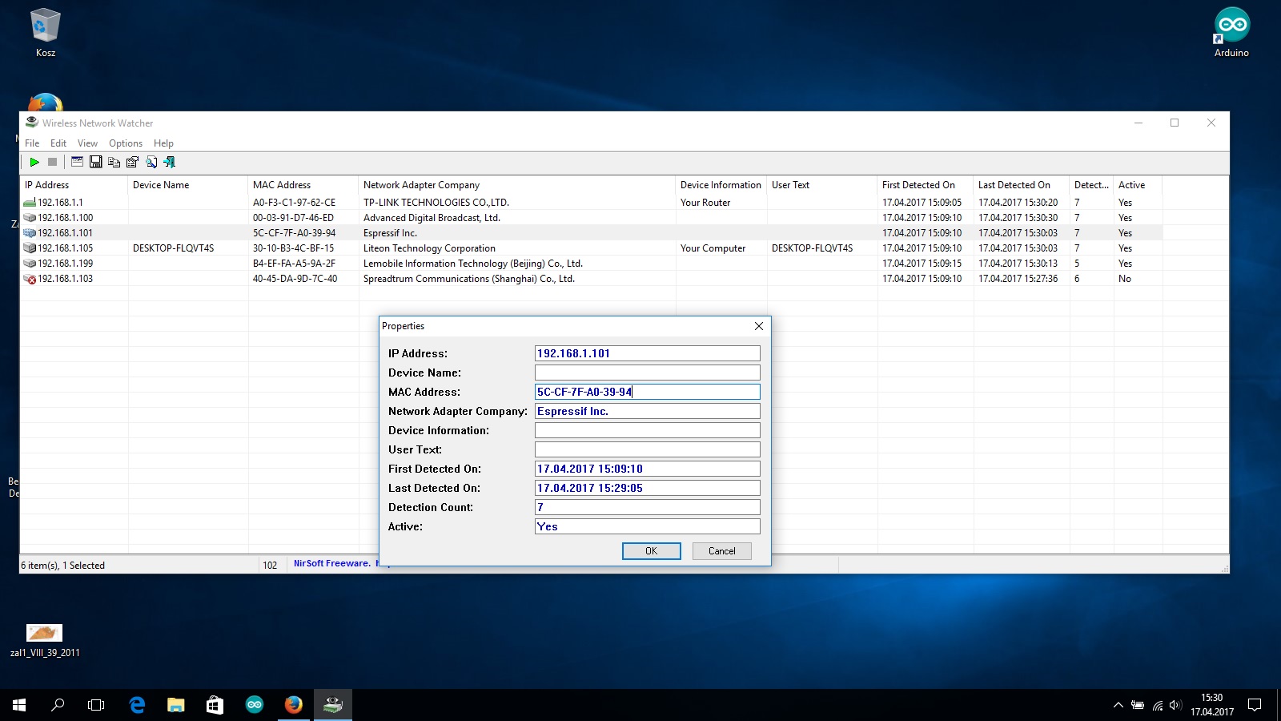
Task: Click the Network Adapter Company field in Properties
Action: (647, 411)
